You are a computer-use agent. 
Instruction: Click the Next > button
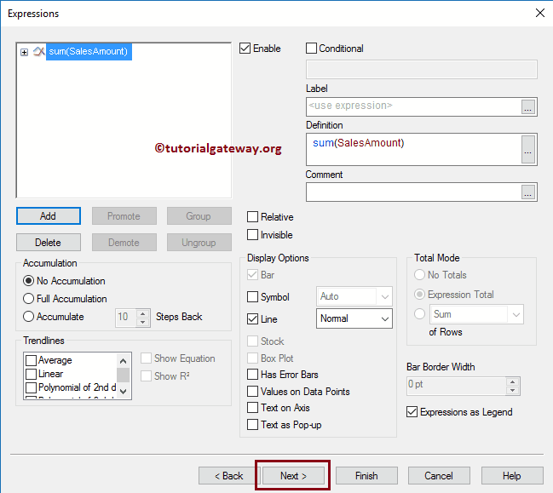(x=293, y=476)
